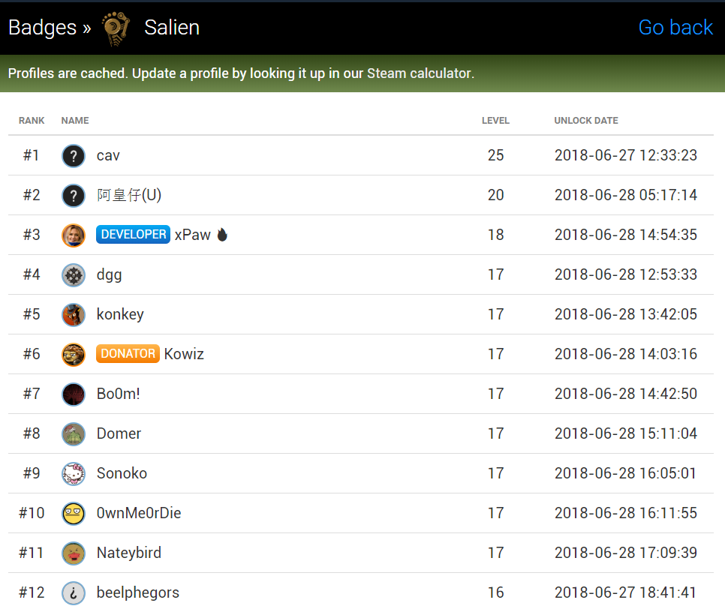
Task: Click the DONATOR tag beside Kowiz
Action: tap(128, 353)
